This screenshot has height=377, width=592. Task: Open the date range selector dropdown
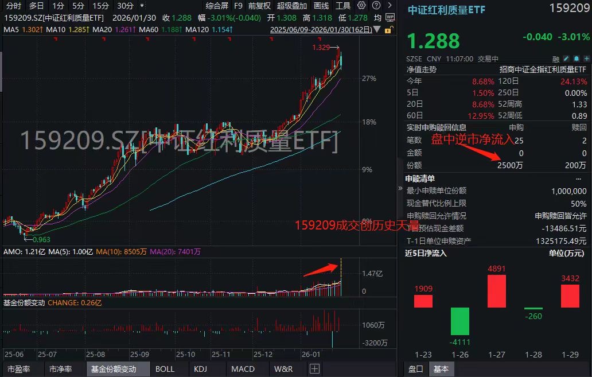377,30
